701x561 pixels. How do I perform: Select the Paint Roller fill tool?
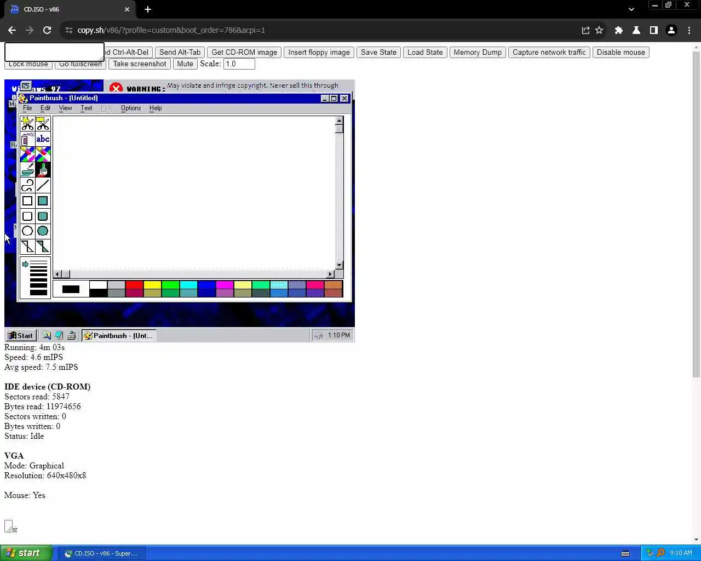pyautogui.click(x=27, y=170)
